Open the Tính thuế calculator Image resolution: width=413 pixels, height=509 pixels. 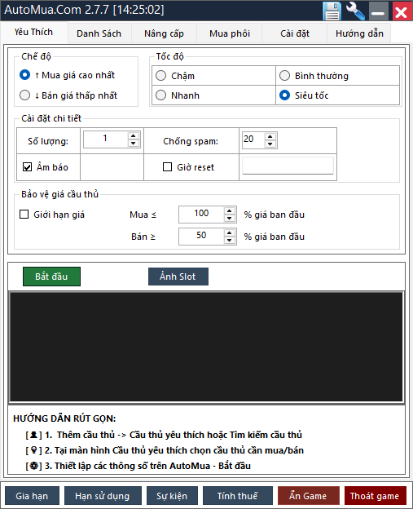[x=237, y=496]
